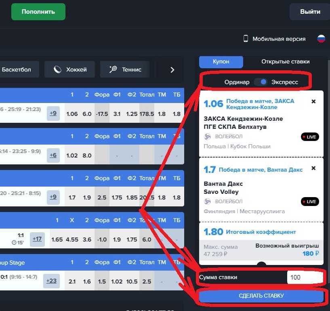The width and height of the screenshot is (330, 311).
Task: Click the mobile phone version icon
Action: 246,39
